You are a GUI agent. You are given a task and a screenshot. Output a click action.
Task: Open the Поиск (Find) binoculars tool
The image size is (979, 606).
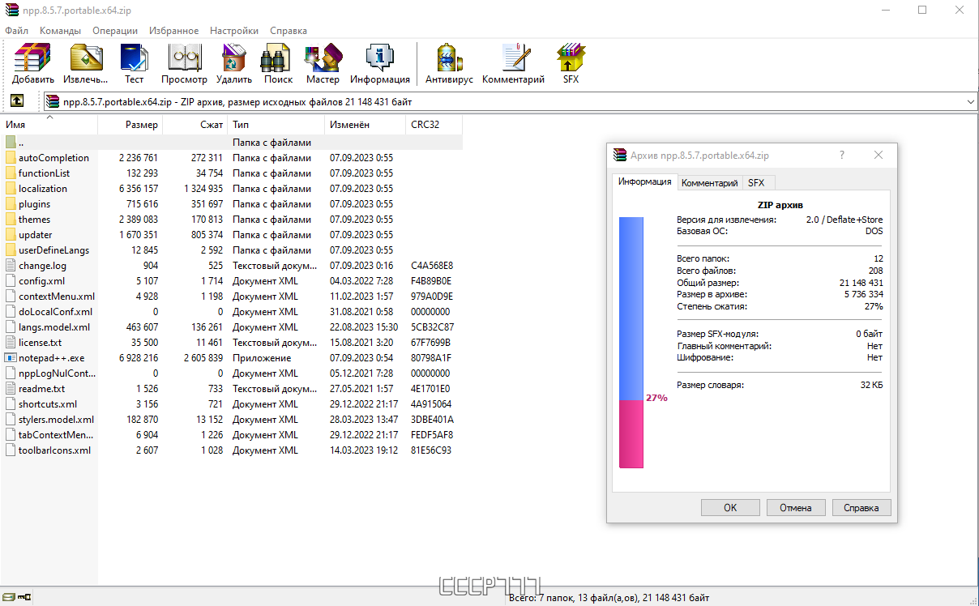278,64
